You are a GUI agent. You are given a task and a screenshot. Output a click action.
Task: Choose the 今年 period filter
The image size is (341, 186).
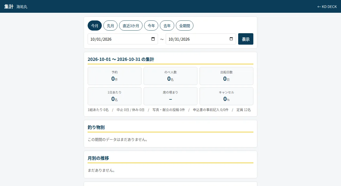tap(151, 26)
